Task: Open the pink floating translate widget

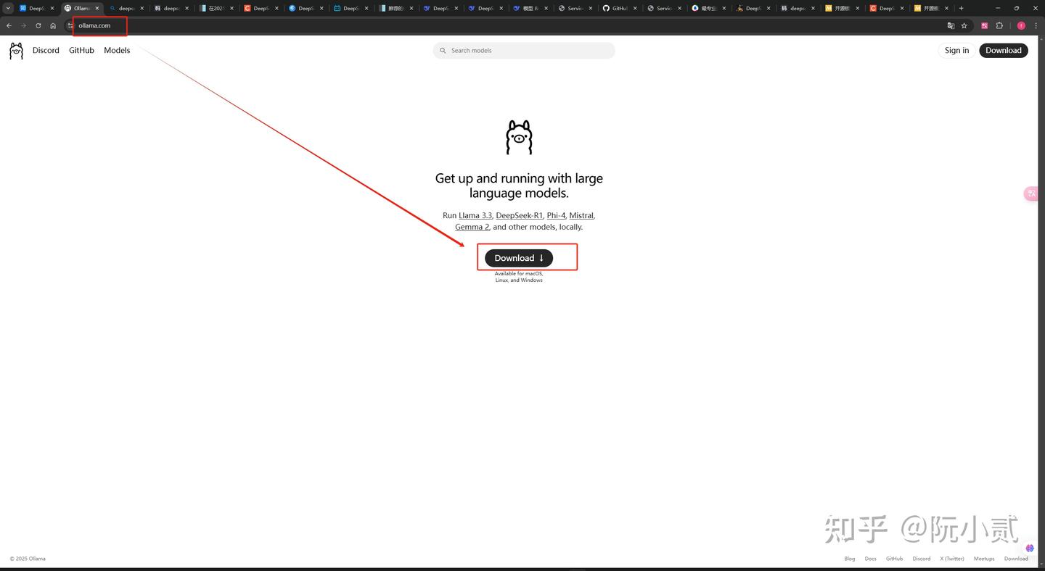Action: (1030, 193)
